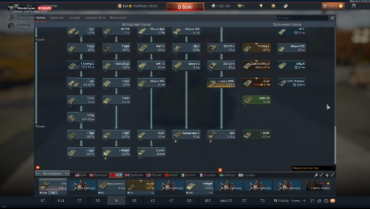Select the Стрела-10М2 highlighted card
Viewport: 370px width, 209px height.
click(x=221, y=83)
